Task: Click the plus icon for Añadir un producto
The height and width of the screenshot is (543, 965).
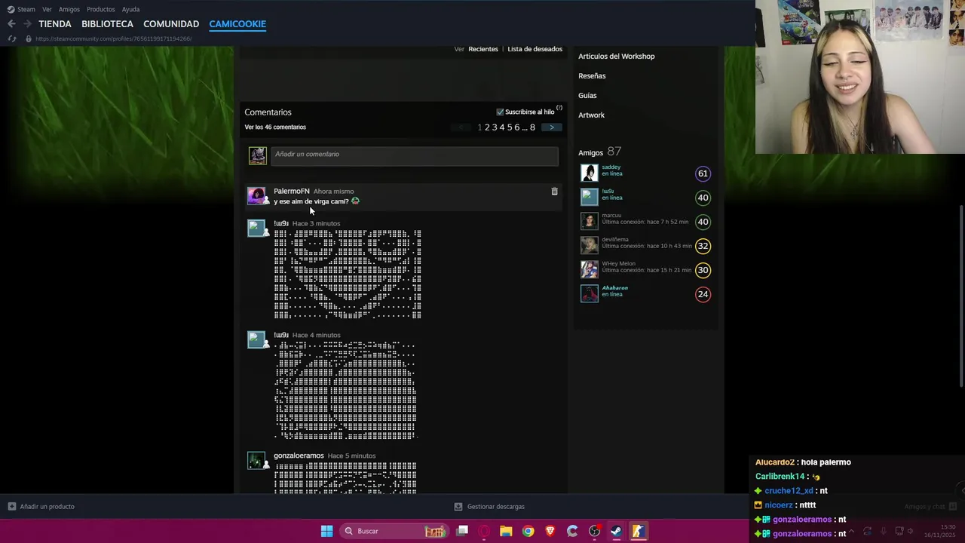Action: click(11, 507)
